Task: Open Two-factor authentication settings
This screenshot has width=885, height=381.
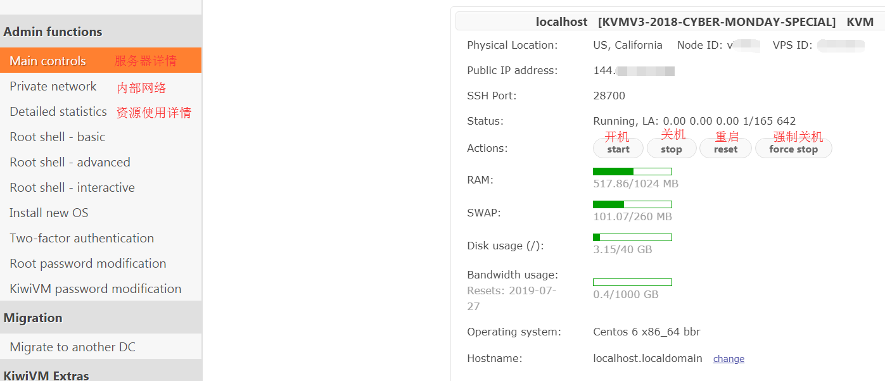Action: pos(101,238)
